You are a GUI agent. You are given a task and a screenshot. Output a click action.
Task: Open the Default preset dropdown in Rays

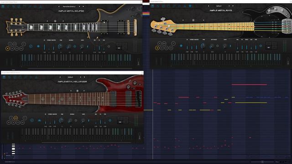tap(219, 6)
